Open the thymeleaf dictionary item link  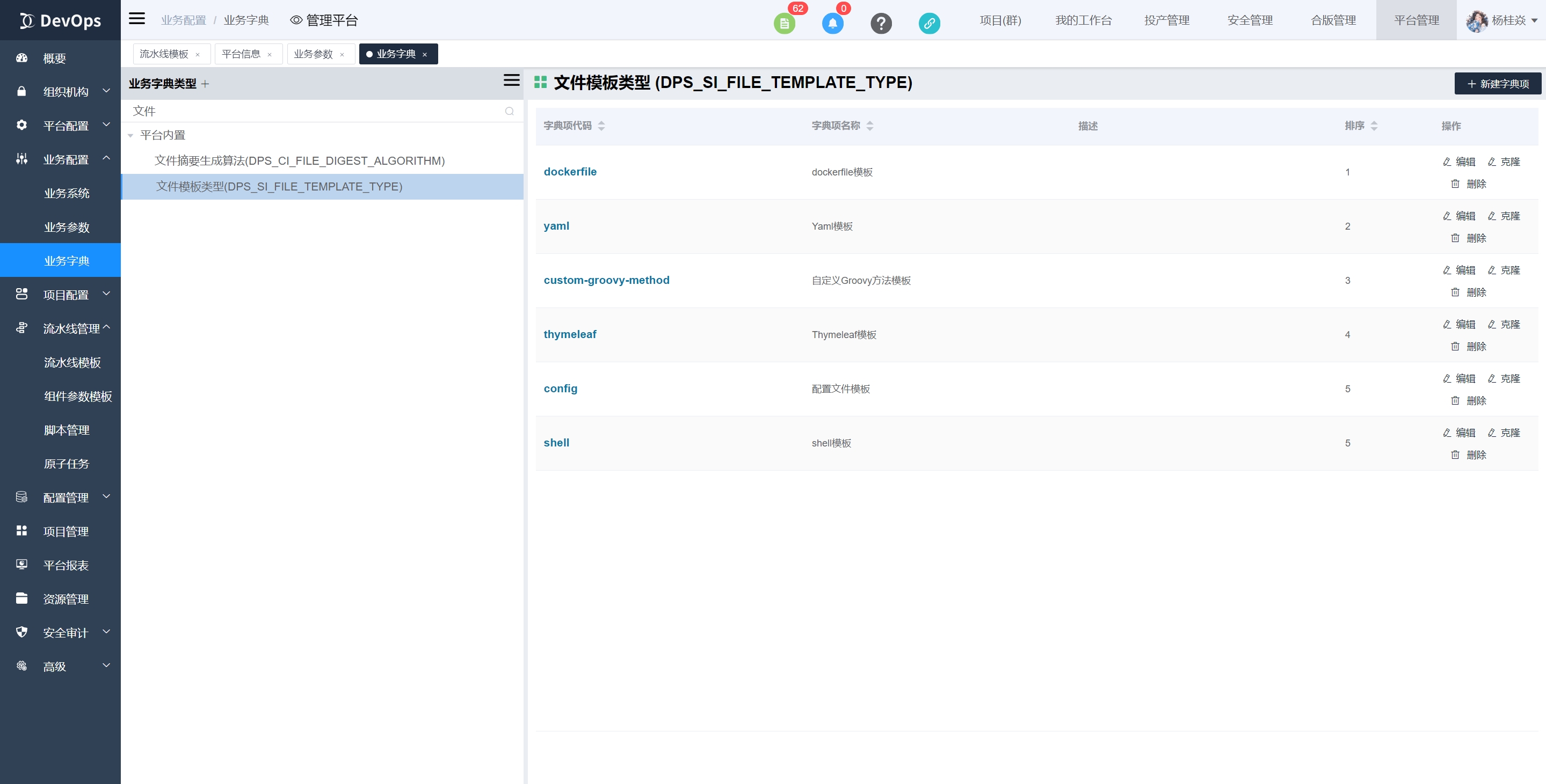[x=570, y=334]
